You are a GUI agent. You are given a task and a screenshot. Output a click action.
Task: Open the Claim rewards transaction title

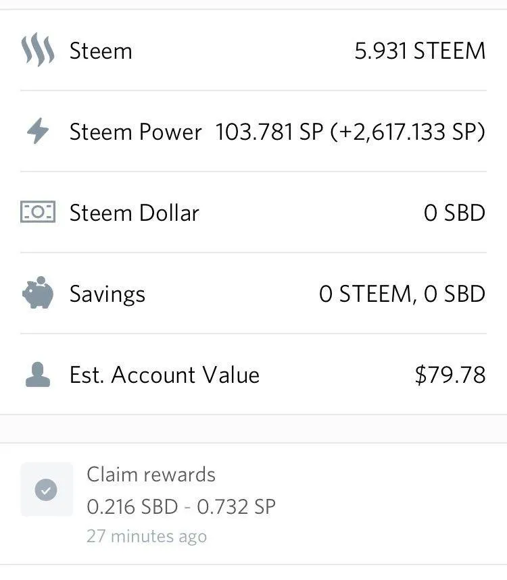[x=151, y=475]
